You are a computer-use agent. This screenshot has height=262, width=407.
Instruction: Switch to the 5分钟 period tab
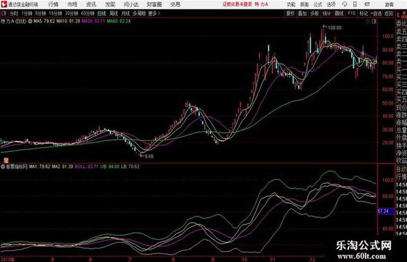tap(40, 13)
